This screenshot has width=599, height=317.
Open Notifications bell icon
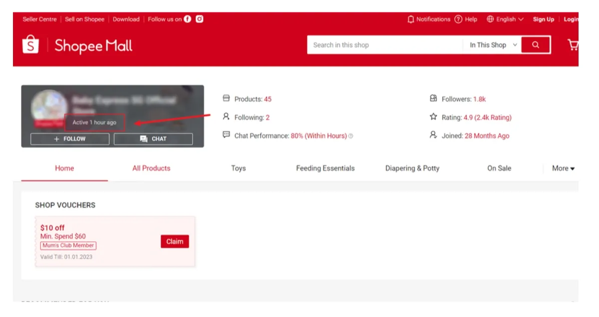pos(410,19)
